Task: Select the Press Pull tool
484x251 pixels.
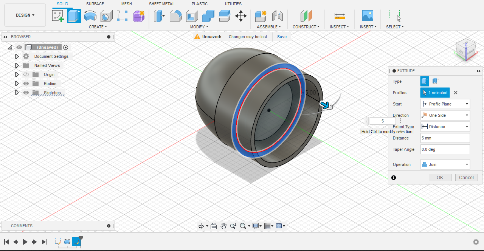Action: coord(160,16)
